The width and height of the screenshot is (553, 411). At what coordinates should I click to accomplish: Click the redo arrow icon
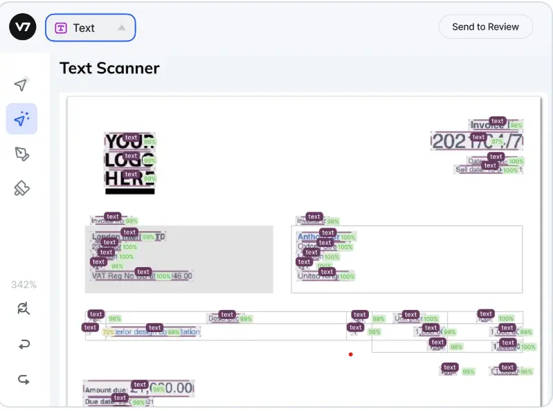[24, 380]
